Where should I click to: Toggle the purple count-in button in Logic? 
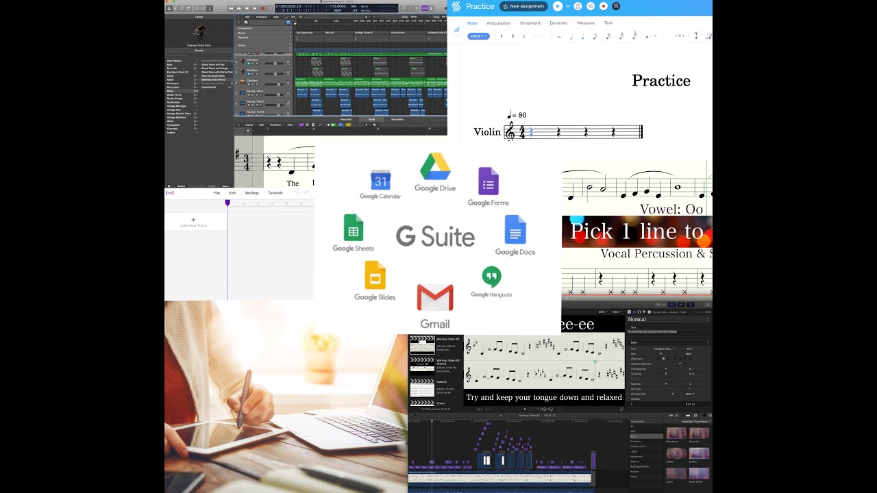pyautogui.click(x=424, y=8)
